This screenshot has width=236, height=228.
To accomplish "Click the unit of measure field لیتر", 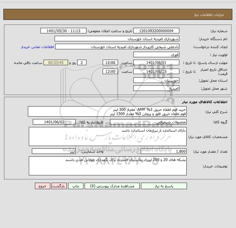I will [x=54, y=151].
